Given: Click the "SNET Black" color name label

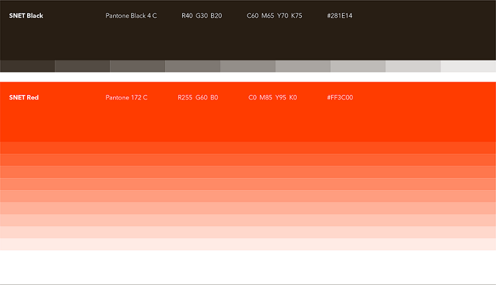Looking at the screenshot, I should point(26,16).
